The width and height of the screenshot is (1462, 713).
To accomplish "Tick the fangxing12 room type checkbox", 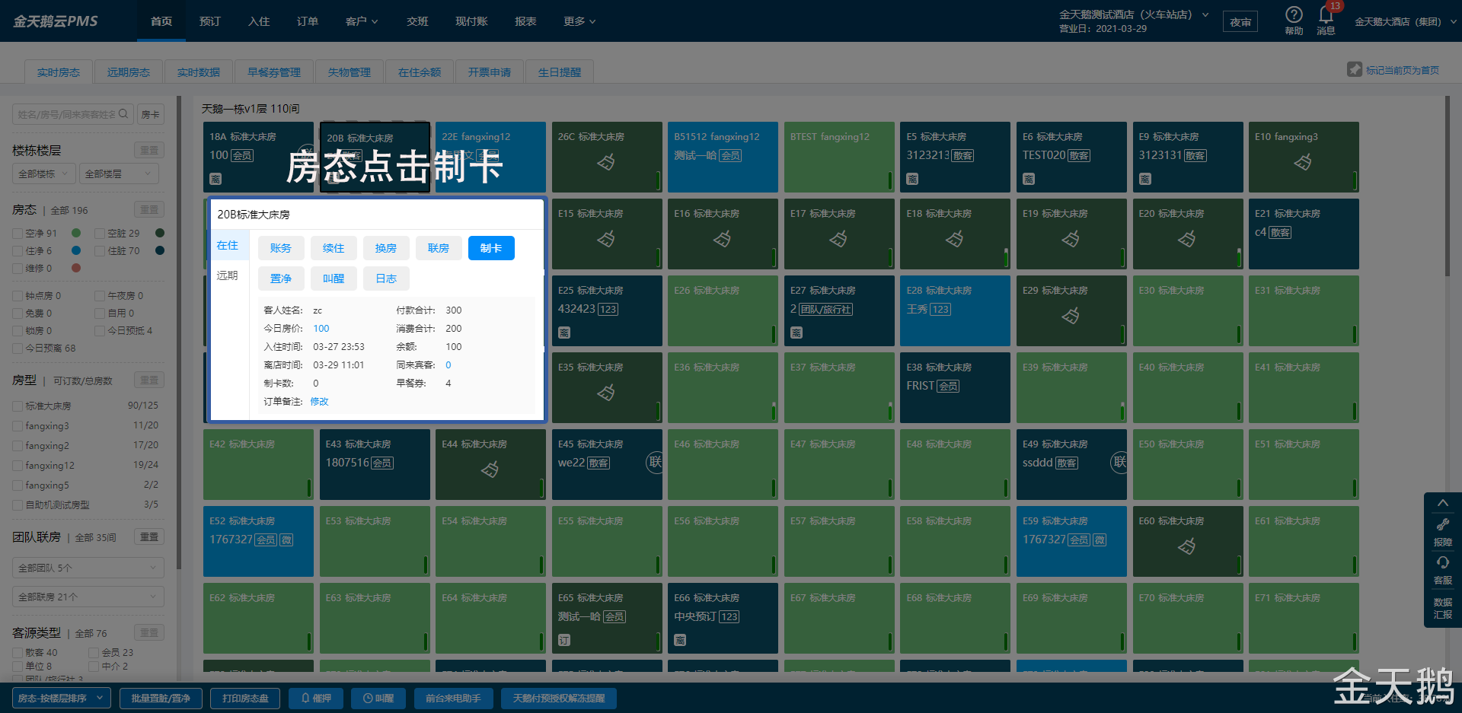I will click(x=18, y=466).
